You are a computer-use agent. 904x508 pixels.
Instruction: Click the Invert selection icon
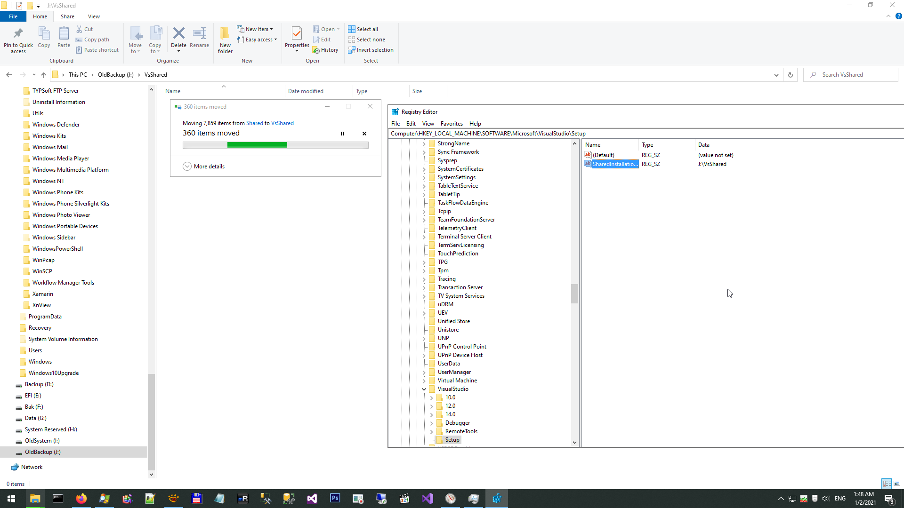(352, 50)
